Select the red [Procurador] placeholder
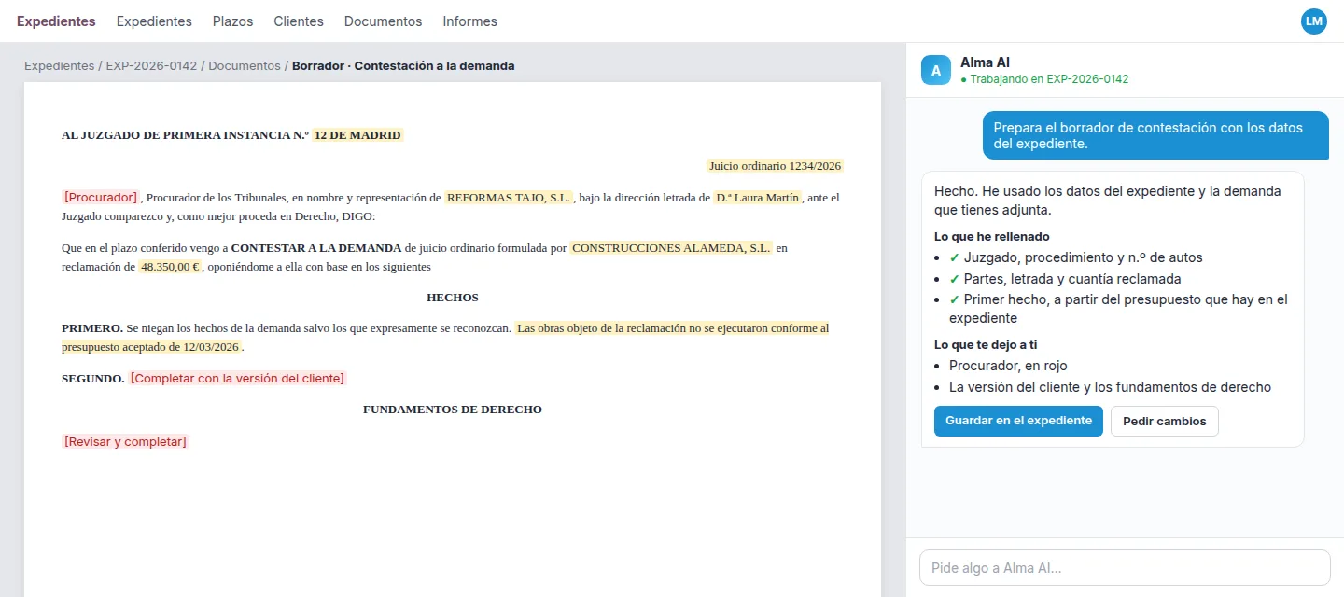Viewport: 1344px width, 597px height. click(100, 197)
